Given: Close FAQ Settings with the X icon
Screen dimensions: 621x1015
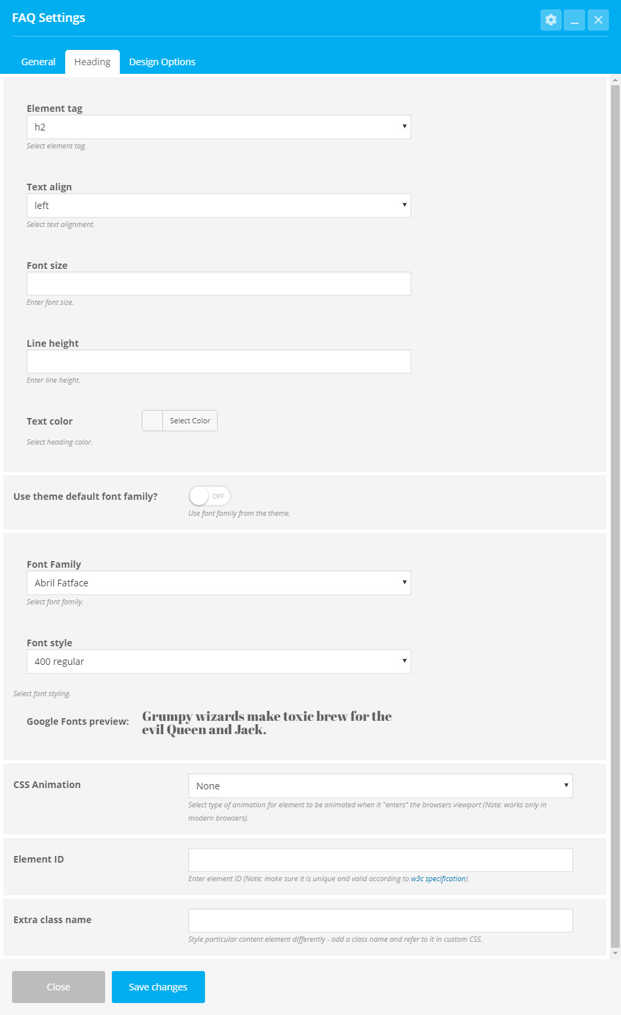Looking at the screenshot, I should coord(598,20).
